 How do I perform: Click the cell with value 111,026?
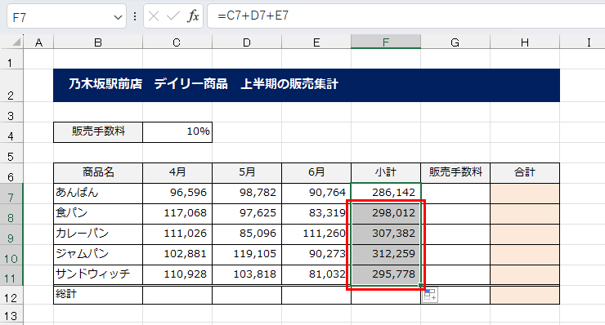pos(177,234)
